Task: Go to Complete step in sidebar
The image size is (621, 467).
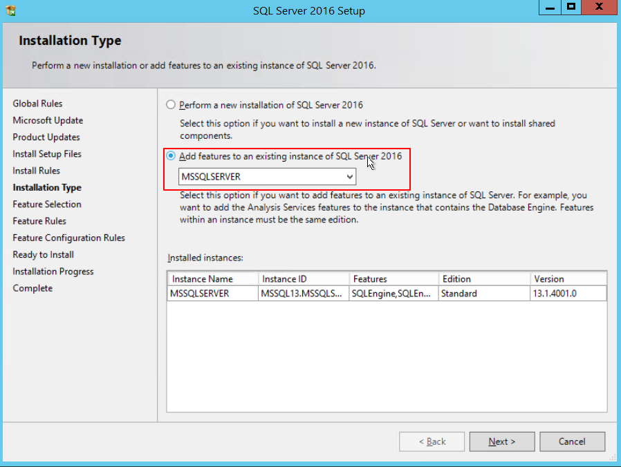Action: (x=33, y=288)
